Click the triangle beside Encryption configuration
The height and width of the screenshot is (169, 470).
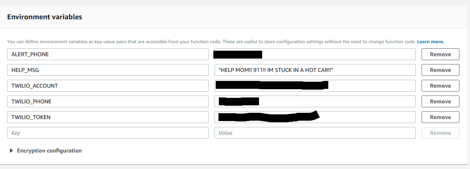11,151
